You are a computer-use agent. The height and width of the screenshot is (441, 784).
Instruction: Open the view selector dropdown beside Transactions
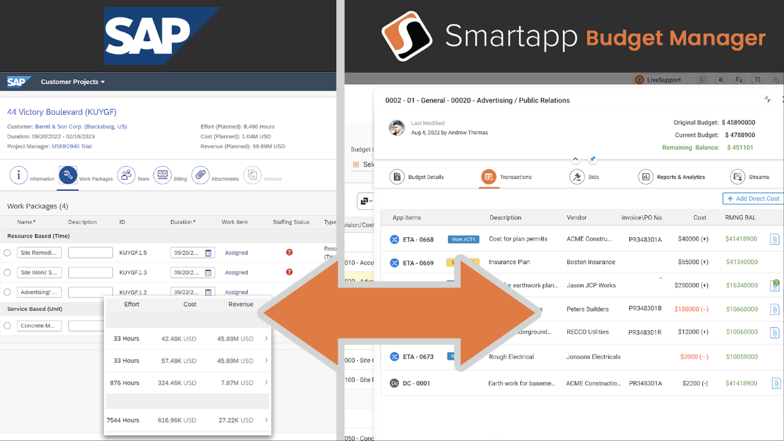click(x=366, y=201)
